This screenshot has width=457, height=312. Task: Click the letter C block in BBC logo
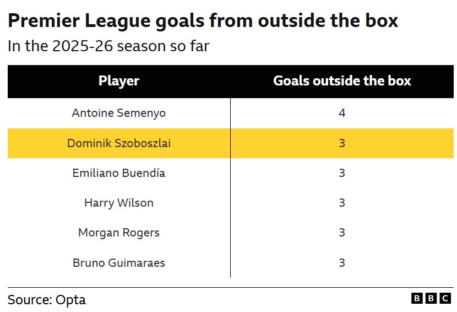click(445, 298)
